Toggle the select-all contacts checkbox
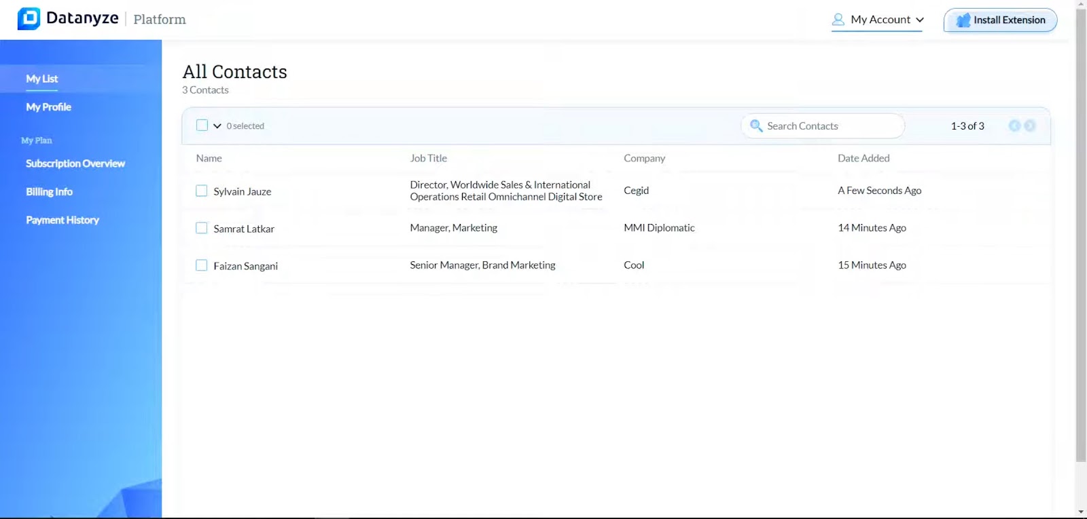 click(202, 125)
